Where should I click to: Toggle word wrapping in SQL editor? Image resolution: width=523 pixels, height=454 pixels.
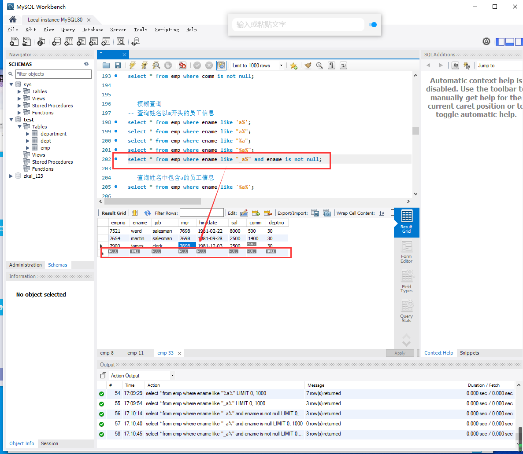[x=343, y=66]
